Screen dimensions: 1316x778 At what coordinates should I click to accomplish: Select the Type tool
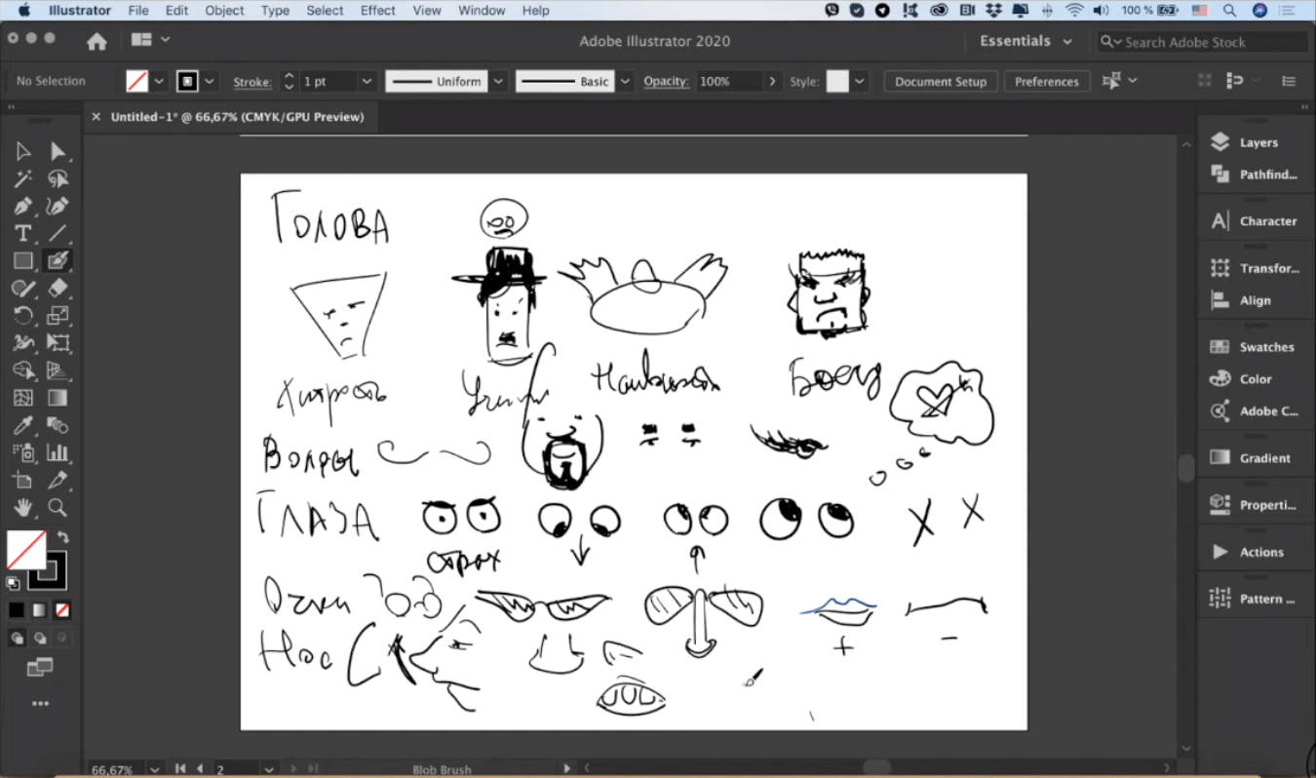point(22,233)
